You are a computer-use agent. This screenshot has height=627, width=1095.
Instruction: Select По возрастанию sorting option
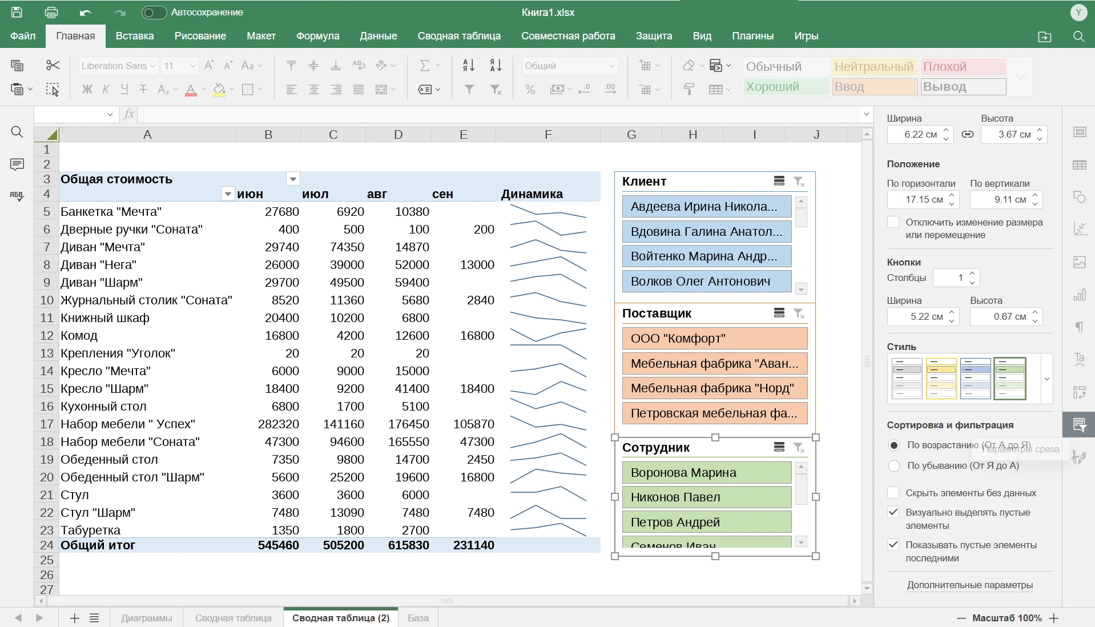[x=894, y=445]
